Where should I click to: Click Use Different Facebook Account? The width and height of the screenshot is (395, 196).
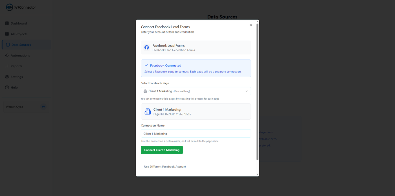(x=165, y=167)
